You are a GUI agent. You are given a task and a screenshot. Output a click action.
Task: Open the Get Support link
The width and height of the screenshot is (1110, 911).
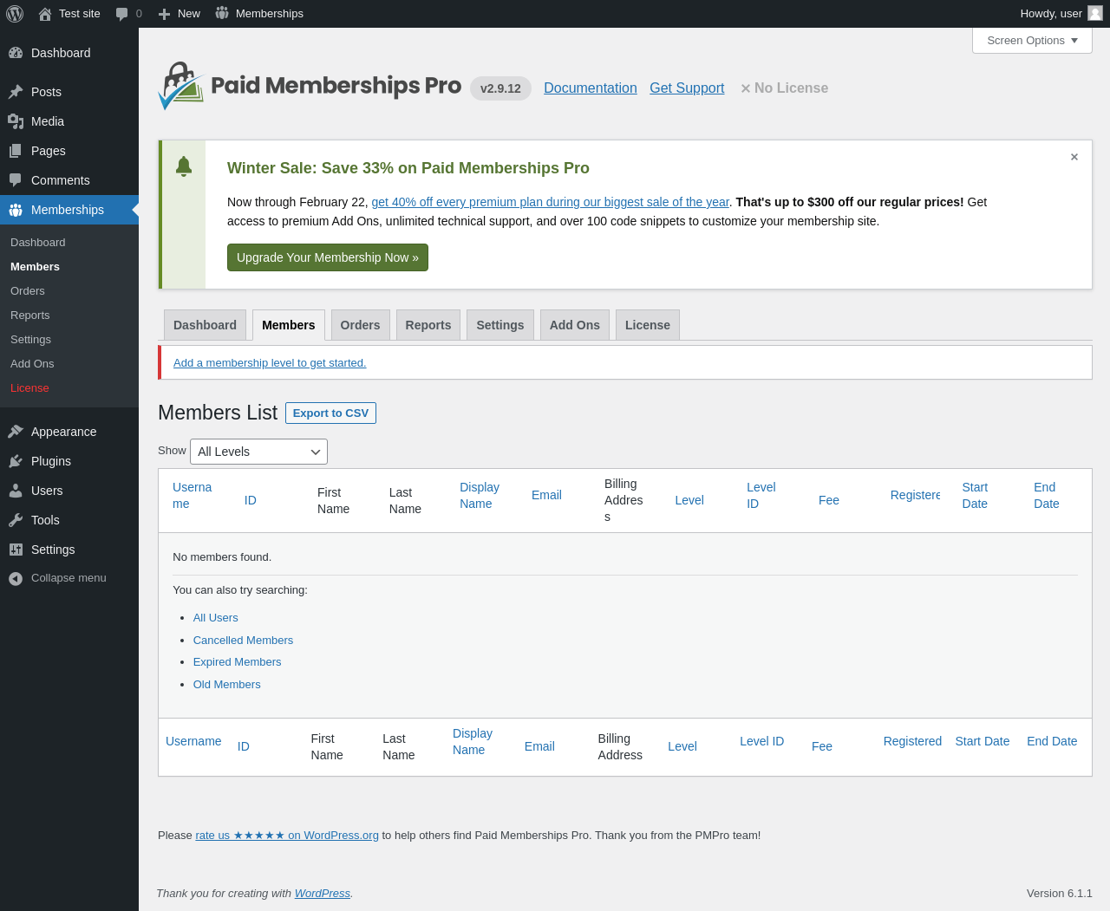[x=687, y=88]
